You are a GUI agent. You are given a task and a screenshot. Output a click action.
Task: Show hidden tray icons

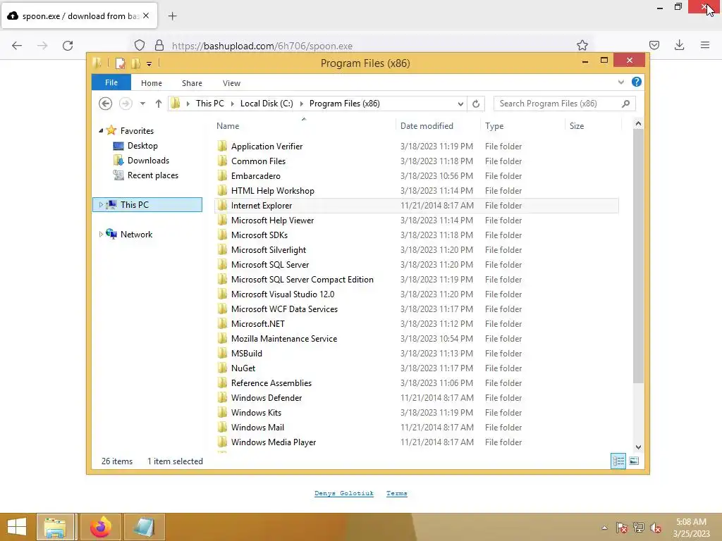tap(604, 528)
